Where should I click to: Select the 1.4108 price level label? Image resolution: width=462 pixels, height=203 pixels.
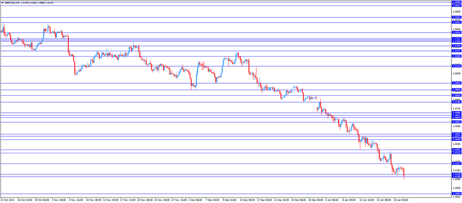click(456, 177)
